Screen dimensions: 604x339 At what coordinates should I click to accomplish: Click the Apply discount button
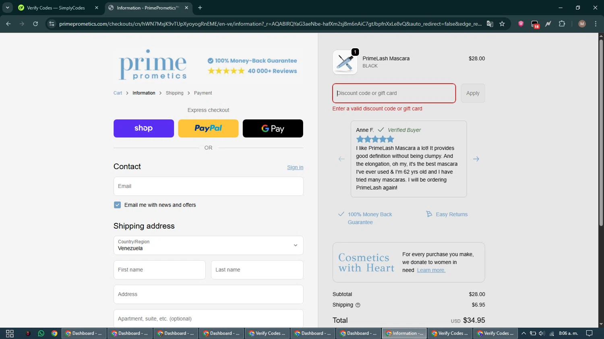(x=473, y=93)
